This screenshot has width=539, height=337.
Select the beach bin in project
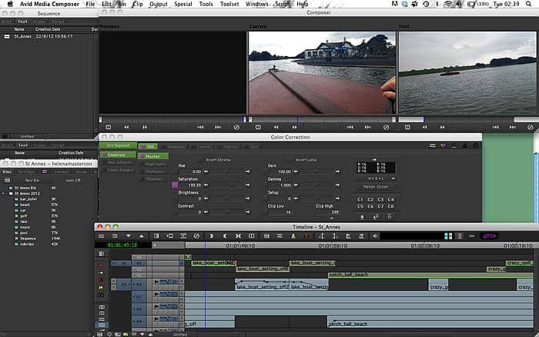click(x=25, y=205)
